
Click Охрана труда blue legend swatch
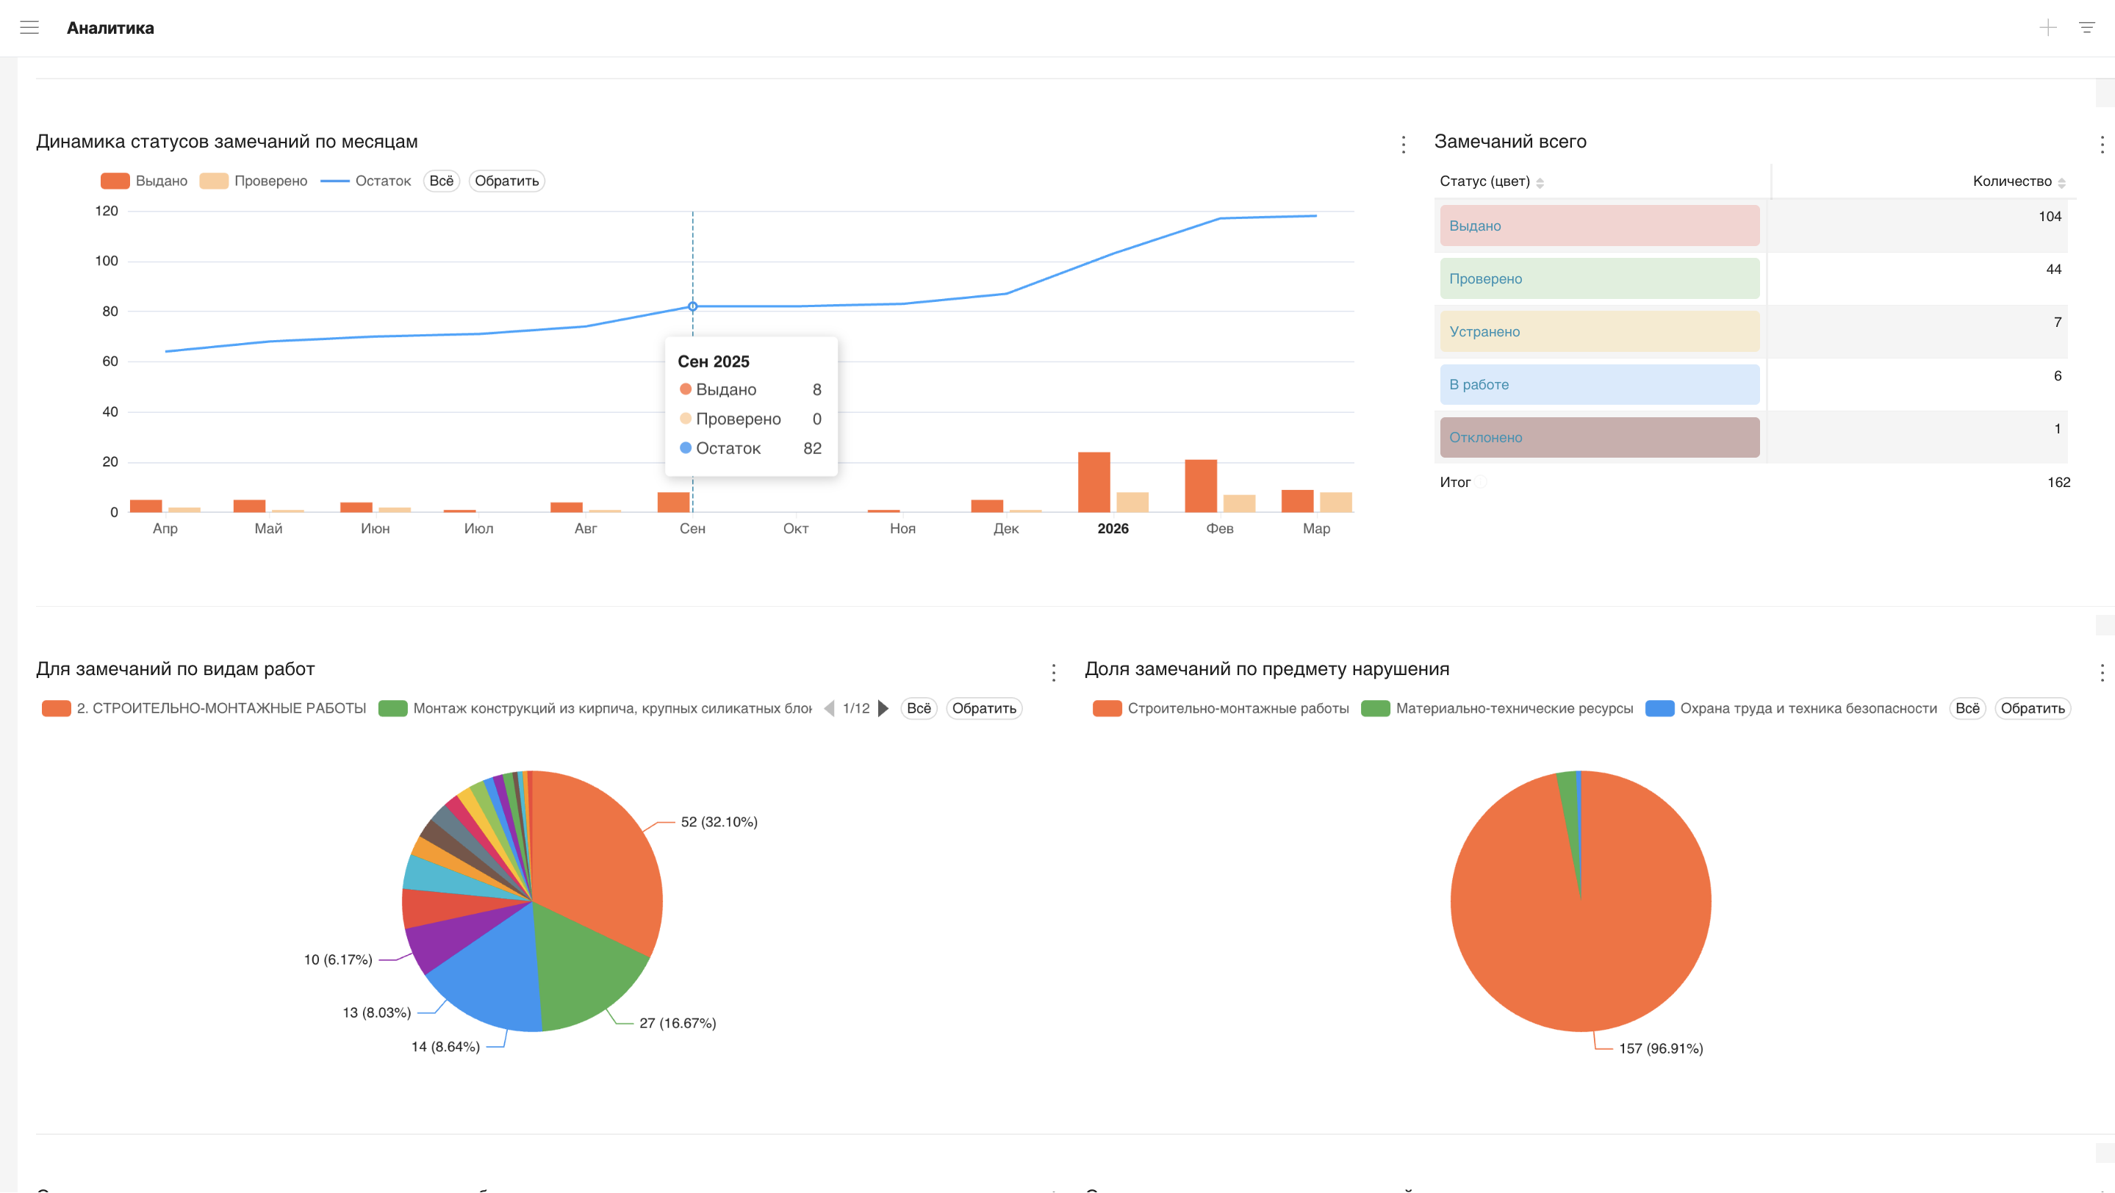click(1659, 708)
